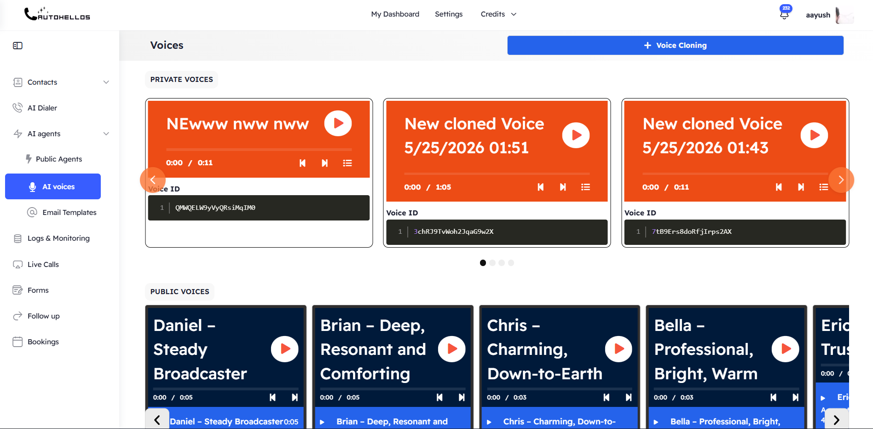
Task: Open Email Templates
Action: click(69, 212)
